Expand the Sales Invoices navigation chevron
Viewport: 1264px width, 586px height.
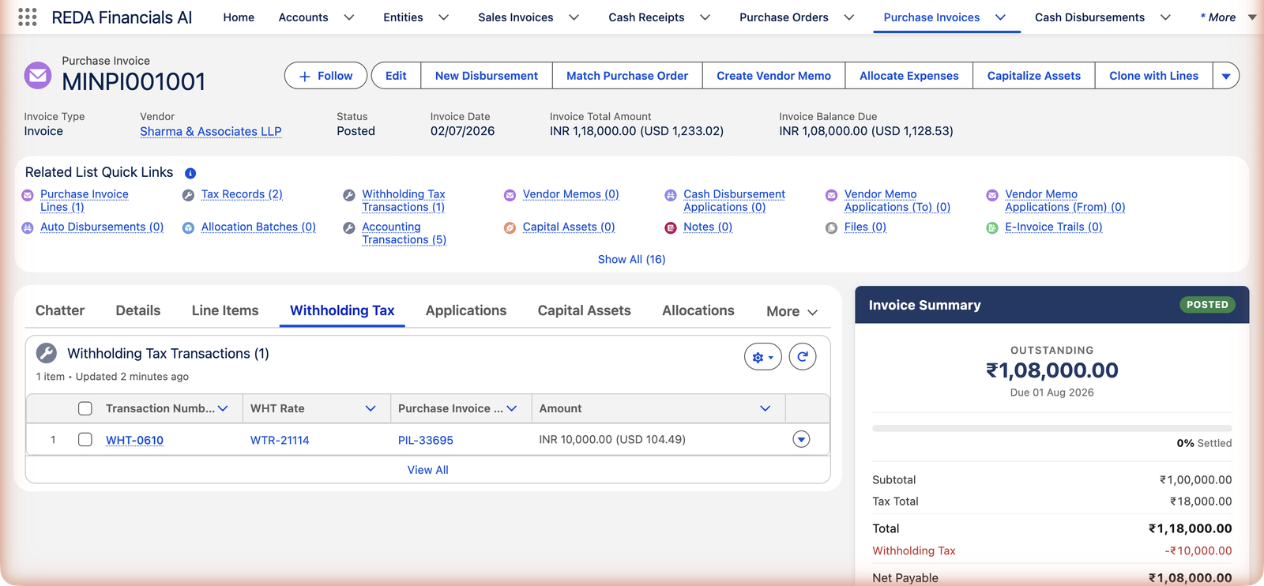pyautogui.click(x=574, y=17)
